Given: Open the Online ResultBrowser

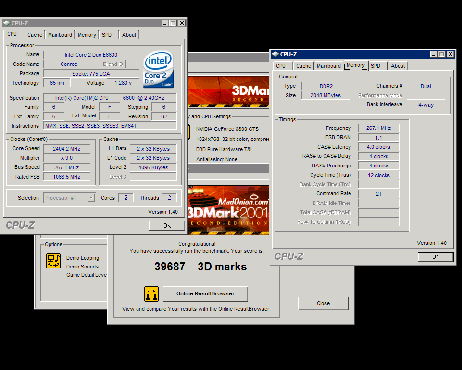Looking at the screenshot, I should 205,293.
